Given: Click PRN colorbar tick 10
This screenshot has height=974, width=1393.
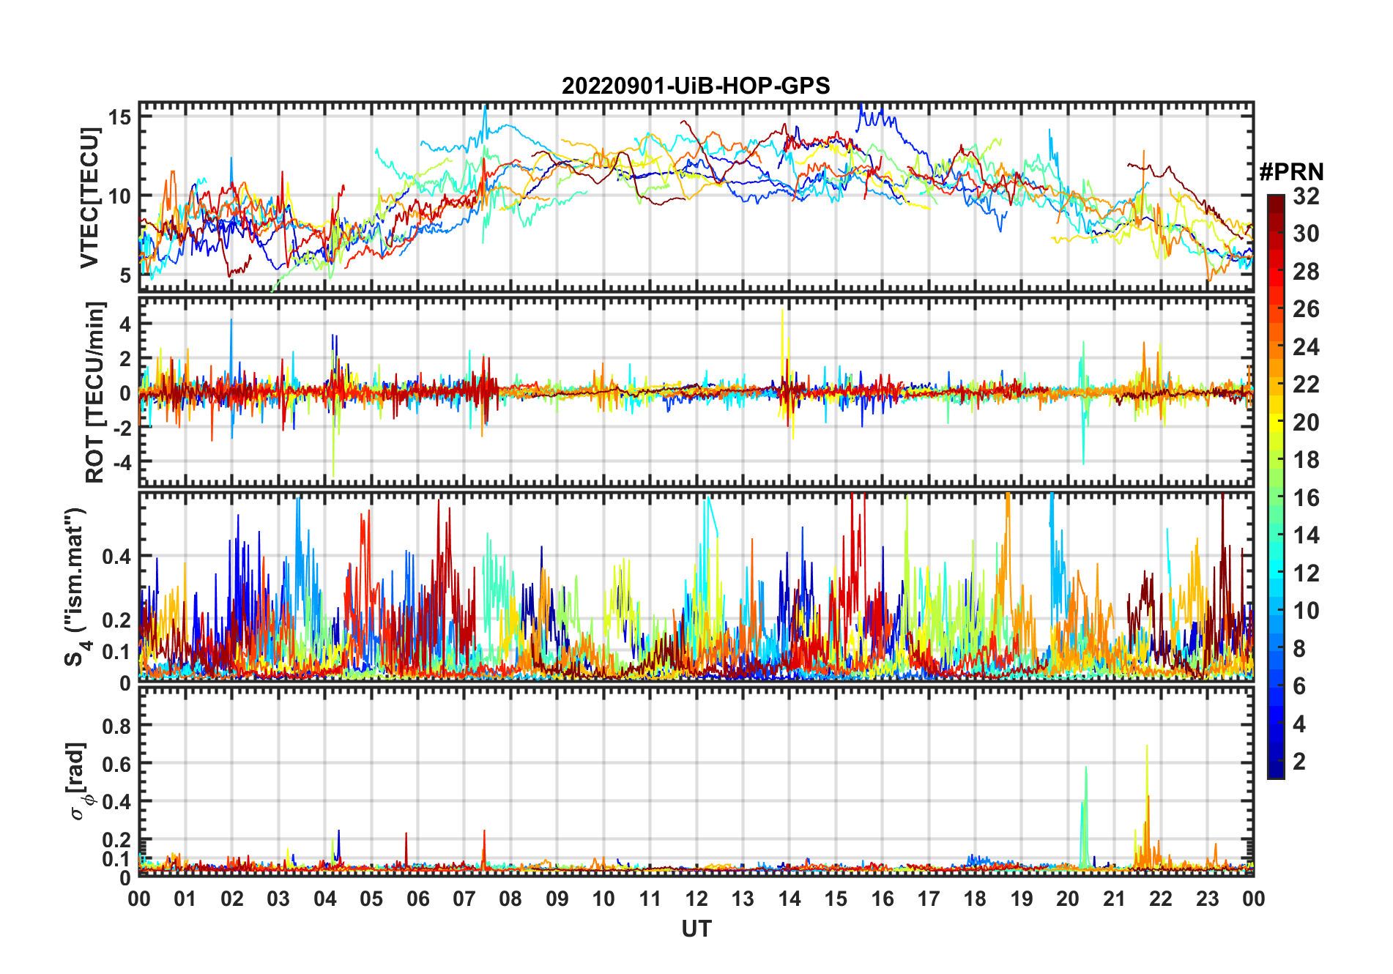Looking at the screenshot, I should click(1306, 611).
